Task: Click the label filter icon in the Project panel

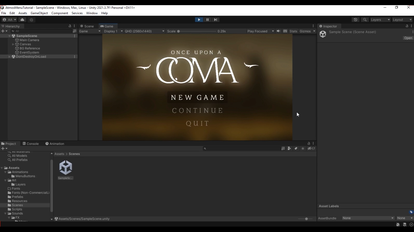Action: coord(296,148)
